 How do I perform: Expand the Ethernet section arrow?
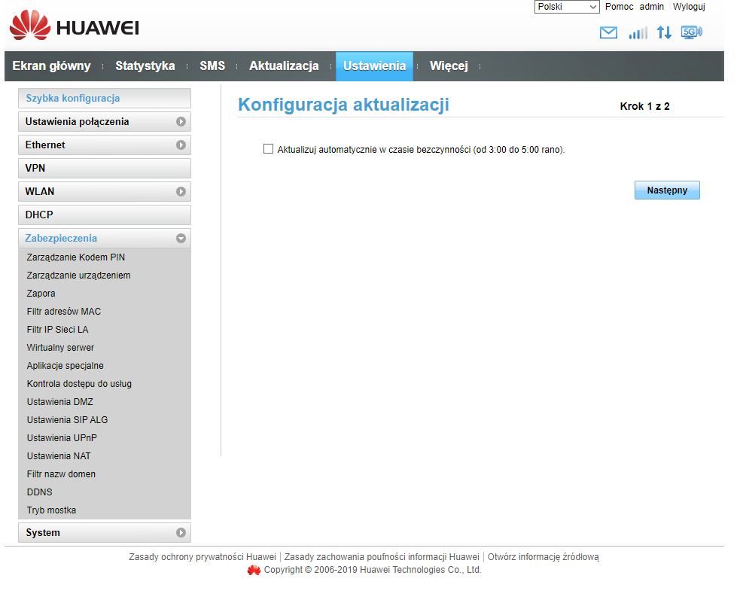click(x=181, y=145)
